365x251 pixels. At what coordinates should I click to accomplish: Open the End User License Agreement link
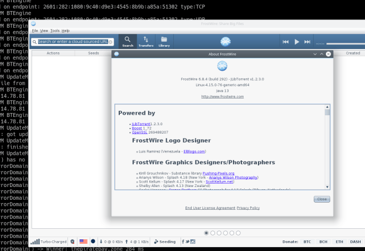coord(210,208)
